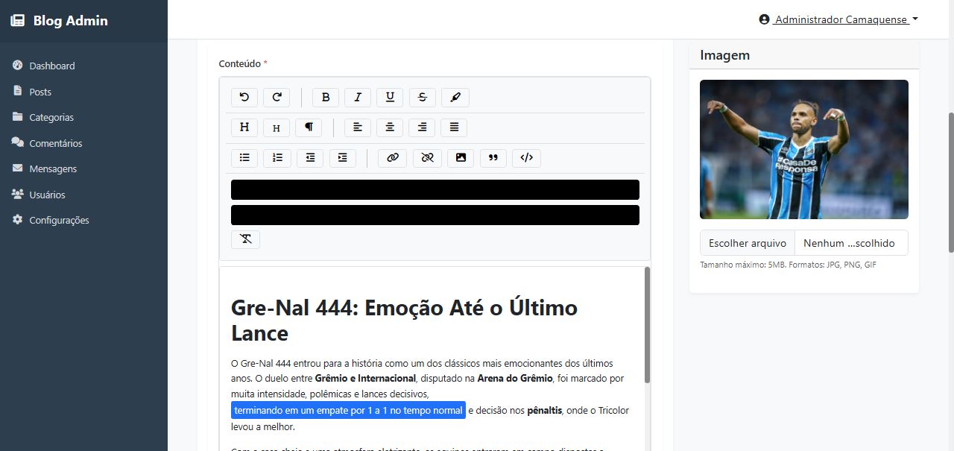The image size is (954, 451).
Task: Insert a bulleted list
Action: [x=244, y=158]
